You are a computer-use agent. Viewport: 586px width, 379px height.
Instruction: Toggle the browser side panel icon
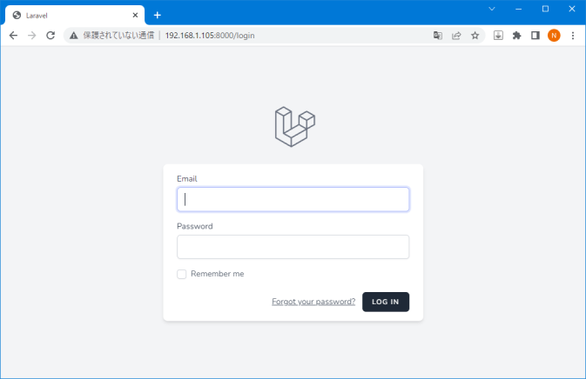[x=535, y=36]
